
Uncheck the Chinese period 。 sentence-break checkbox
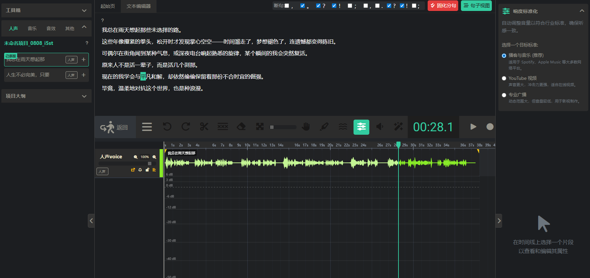[302, 6]
